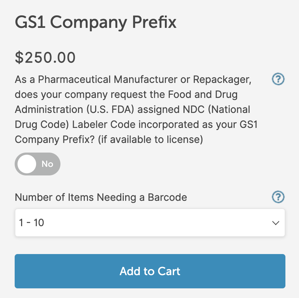Viewport: 299px width, 298px height.
Task: Click the chevron on the 1 - 10 dropdown
Action: (275, 222)
